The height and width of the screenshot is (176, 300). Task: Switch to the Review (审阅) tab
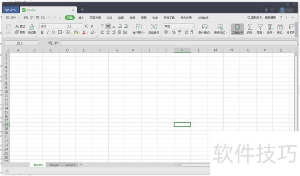pyautogui.click(x=132, y=18)
